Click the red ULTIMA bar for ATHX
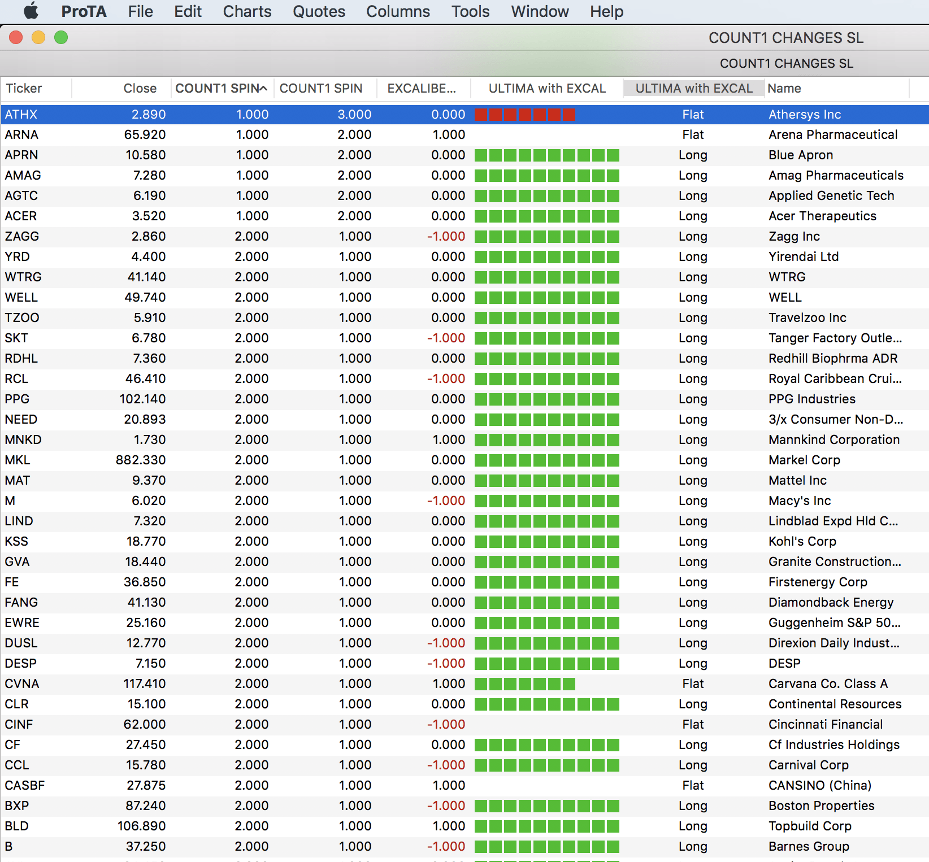The width and height of the screenshot is (929, 862). coord(524,115)
